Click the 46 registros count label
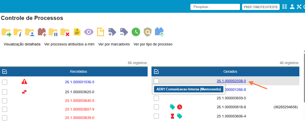This screenshot has height=121, width=305. (x=289, y=63)
